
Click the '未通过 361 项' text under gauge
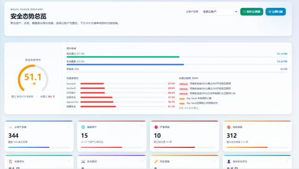pyautogui.click(x=47, y=97)
